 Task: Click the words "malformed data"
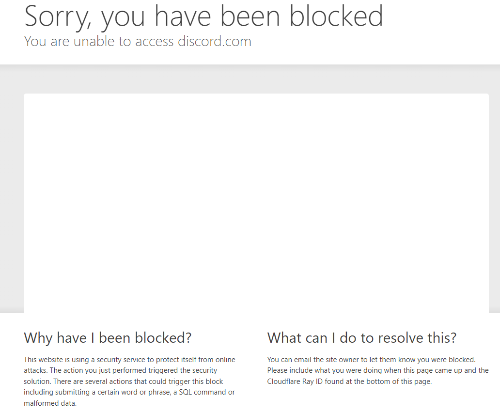tap(49, 403)
